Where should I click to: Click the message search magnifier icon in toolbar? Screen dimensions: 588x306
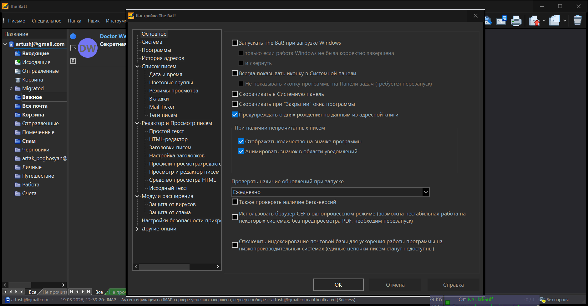click(488, 21)
